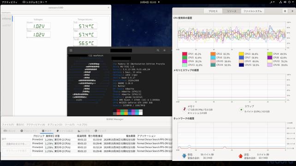Open ファイル(F) menu in BOINC Manager

tap(8, 125)
